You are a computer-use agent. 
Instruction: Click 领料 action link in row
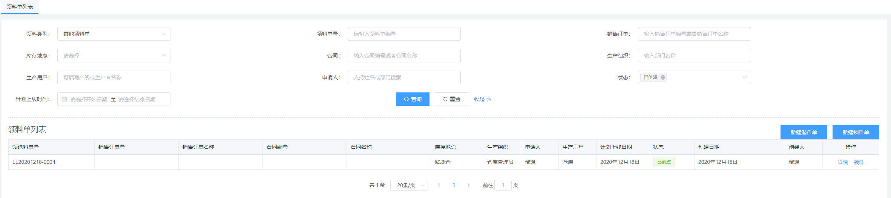[x=859, y=162]
